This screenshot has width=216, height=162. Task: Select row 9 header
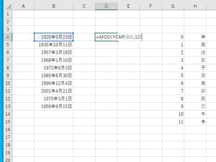(8, 75)
